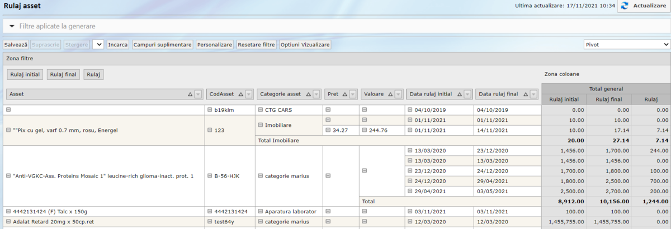Collapse the Imobiliare category group
Screen dimensions: 671x229
point(260,125)
